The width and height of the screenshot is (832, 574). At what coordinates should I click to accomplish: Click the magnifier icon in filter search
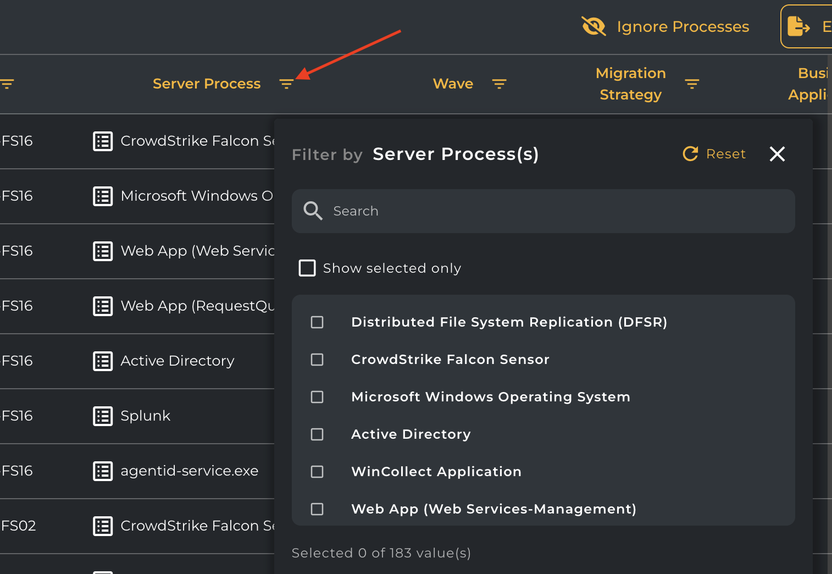313,211
